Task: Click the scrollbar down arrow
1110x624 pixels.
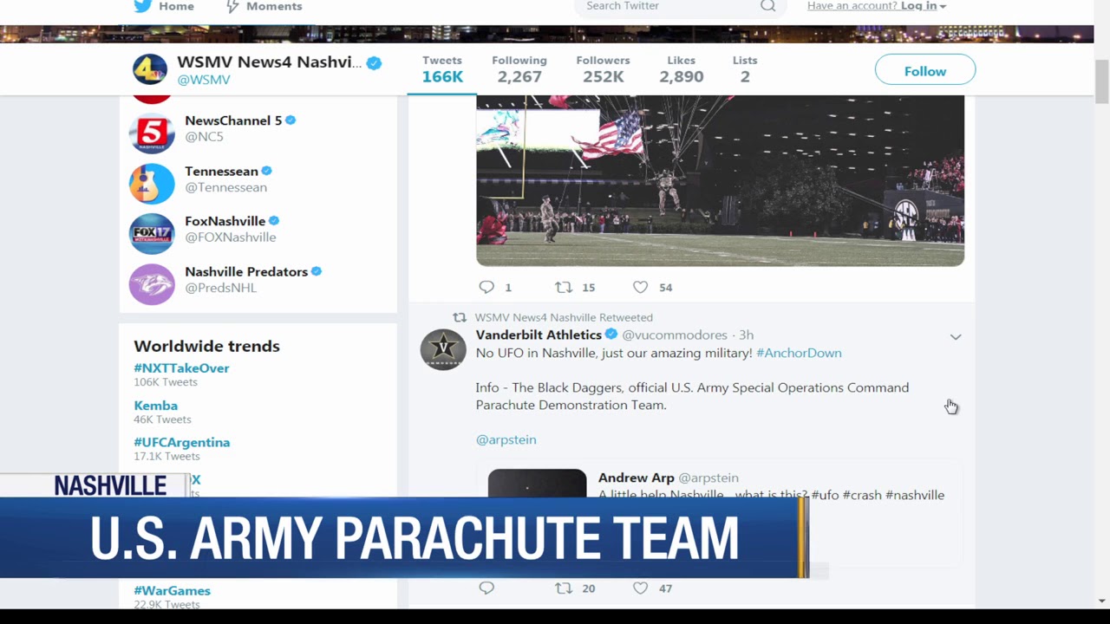Action: (x=1101, y=601)
